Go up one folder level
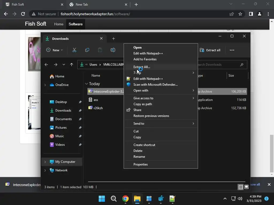 (71, 65)
